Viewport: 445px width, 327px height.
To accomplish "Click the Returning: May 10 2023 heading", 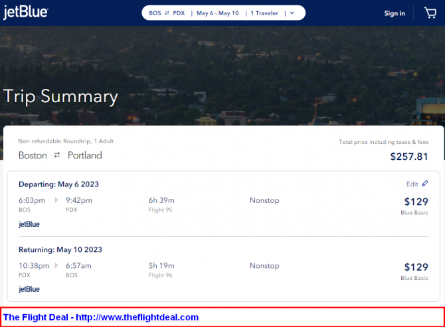I will coord(60,249).
